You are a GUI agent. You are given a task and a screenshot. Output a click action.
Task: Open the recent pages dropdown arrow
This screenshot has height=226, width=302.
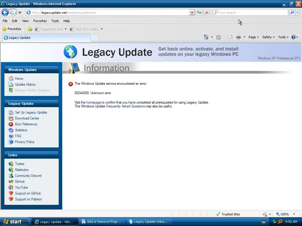pos(20,13)
